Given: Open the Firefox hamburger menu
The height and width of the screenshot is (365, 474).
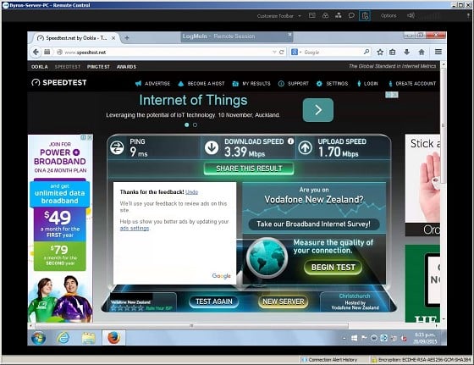Looking at the screenshot, I should (x=438, y=52).
